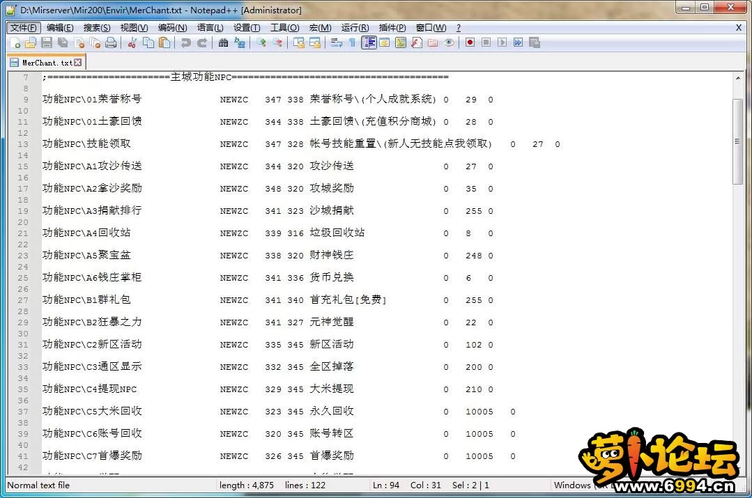Open the 编辑(E) menu
The height and width of the screenshot is (498, 752).
click(x=60, y=28)
